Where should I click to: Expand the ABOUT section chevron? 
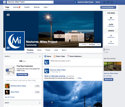[40, 103]
